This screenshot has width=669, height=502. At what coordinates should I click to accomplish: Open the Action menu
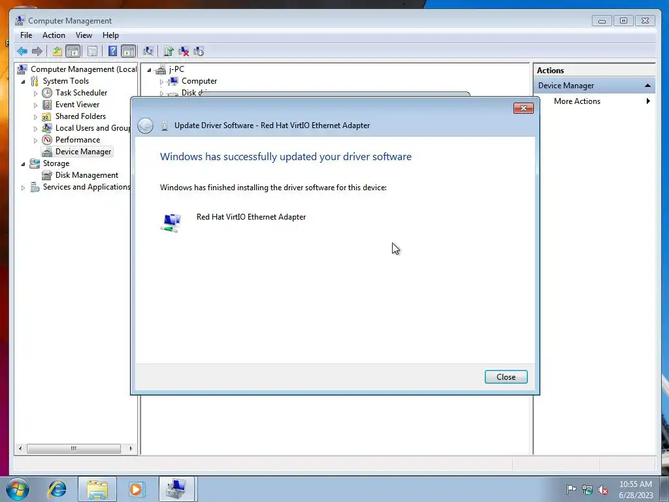(54, 35)
